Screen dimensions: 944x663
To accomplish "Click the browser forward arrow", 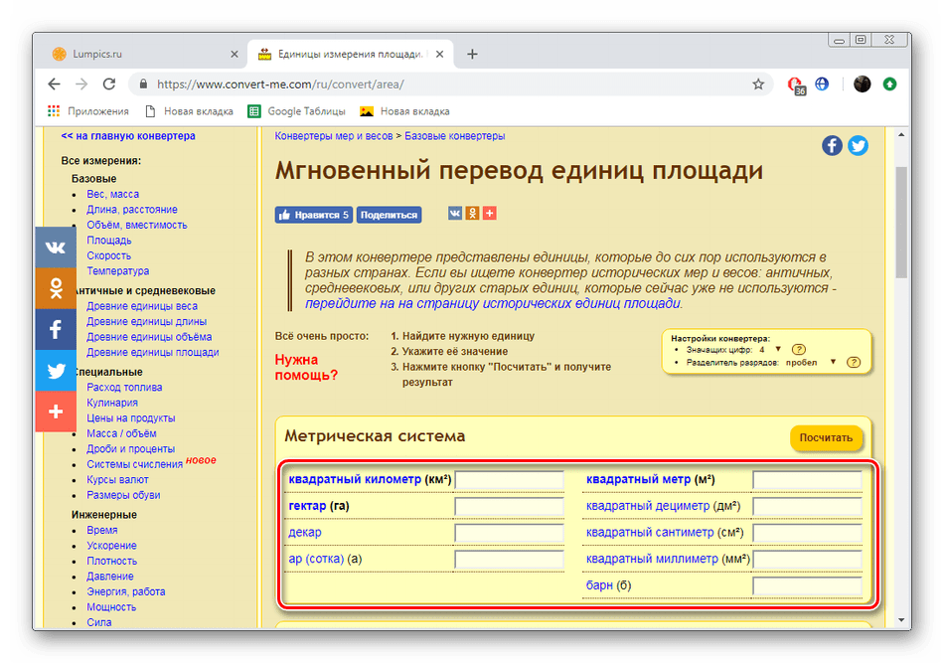I will pyautogui.click(x=81, y=84).
